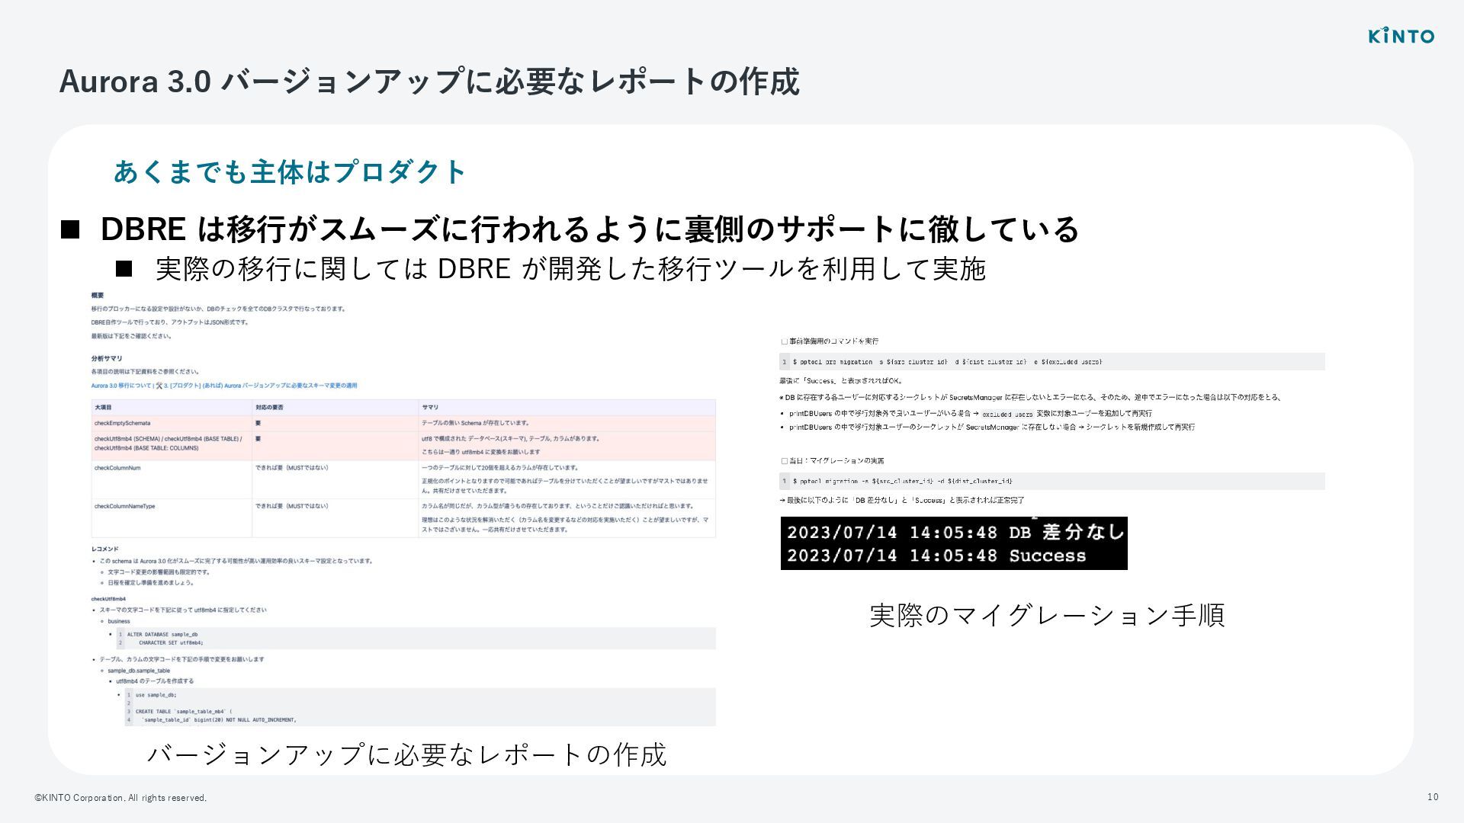The width and height of the screenshot is (1464, 823).
Task: Click the ALTER DATABASE sample_db code line
Action: (162, 634)
